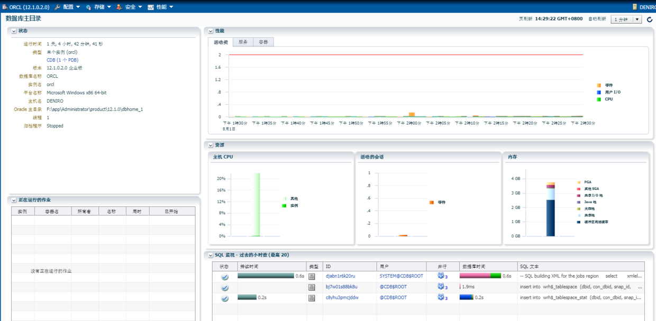This screenshot has height=321, width=656.
Task: Click the Oracle home path F:\app\Administrator value
Action: 95,109
